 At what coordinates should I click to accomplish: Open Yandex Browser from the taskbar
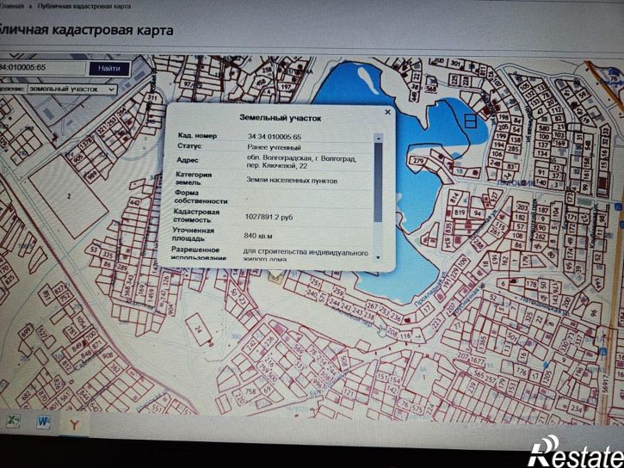(x=74, y=425)
